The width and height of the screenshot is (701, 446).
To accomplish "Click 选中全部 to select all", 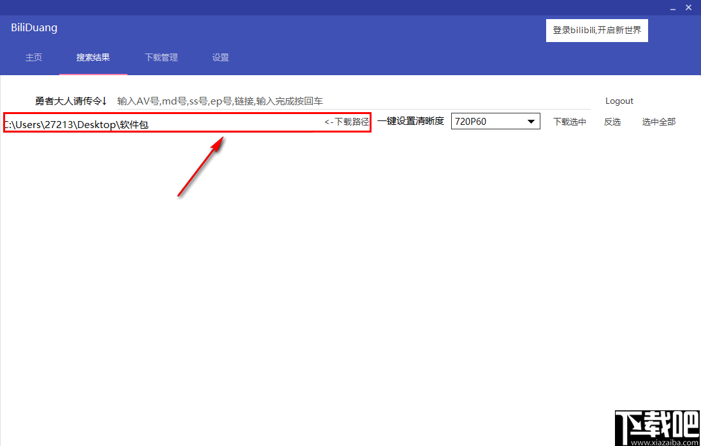I will (658, 122).
